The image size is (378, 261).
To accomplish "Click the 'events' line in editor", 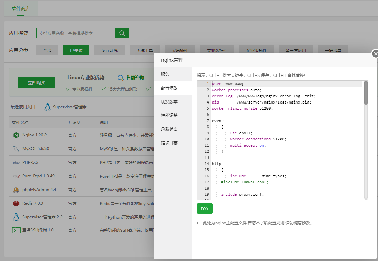I will pos(219,121).
